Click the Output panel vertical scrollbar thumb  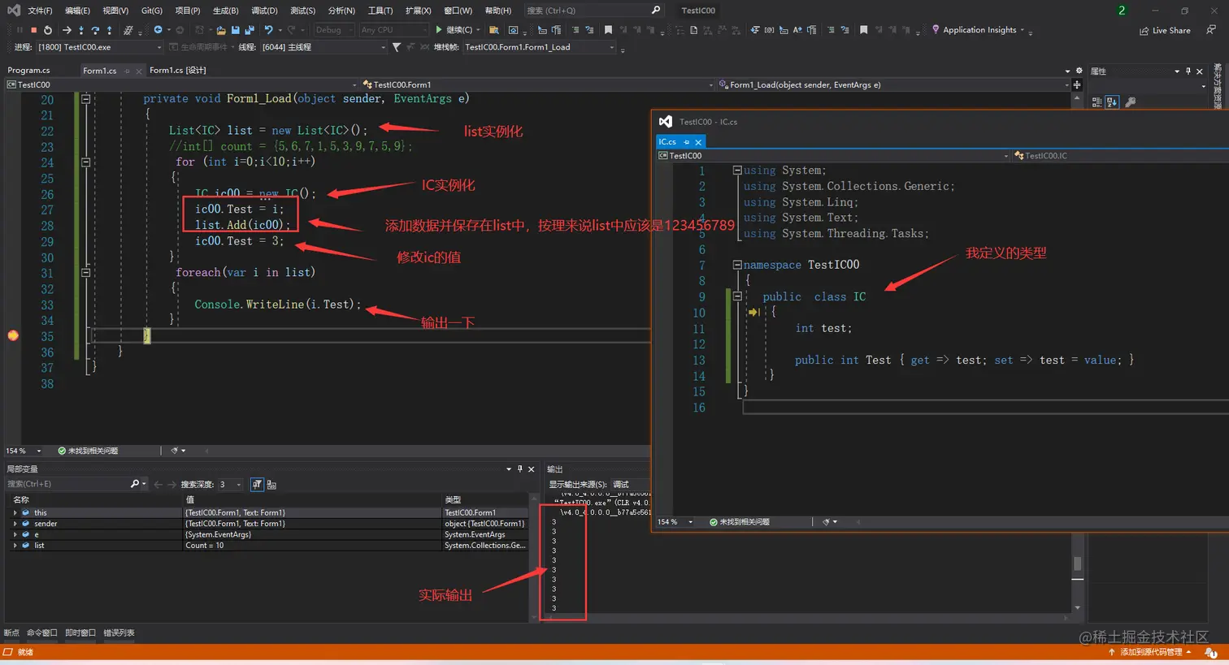pyautogui.click(x=1078, y=564)
